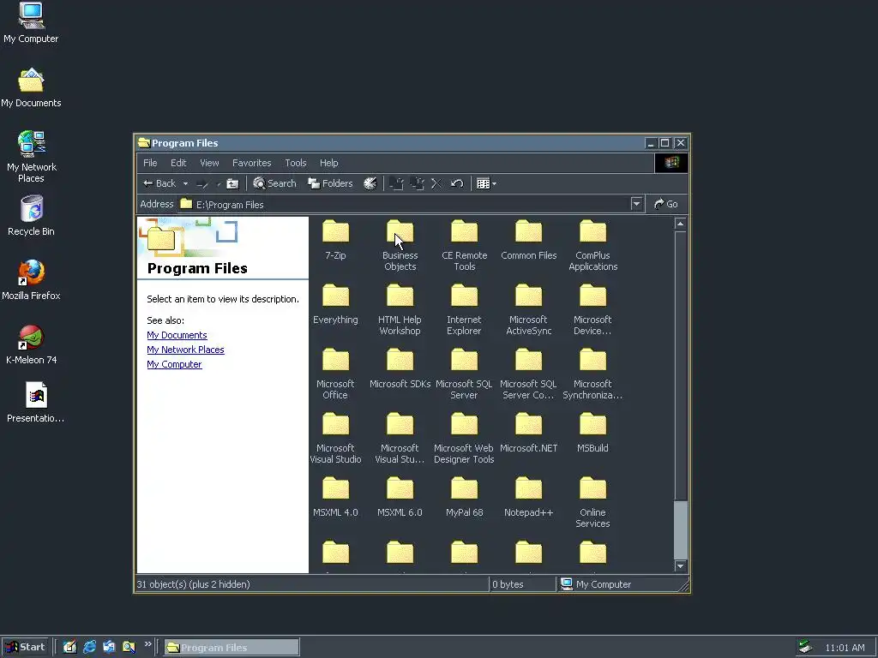The width and height of the screenshot is (878, 658).
Task: Select the MSXML 6.0 folder
Action: (400, 497)
